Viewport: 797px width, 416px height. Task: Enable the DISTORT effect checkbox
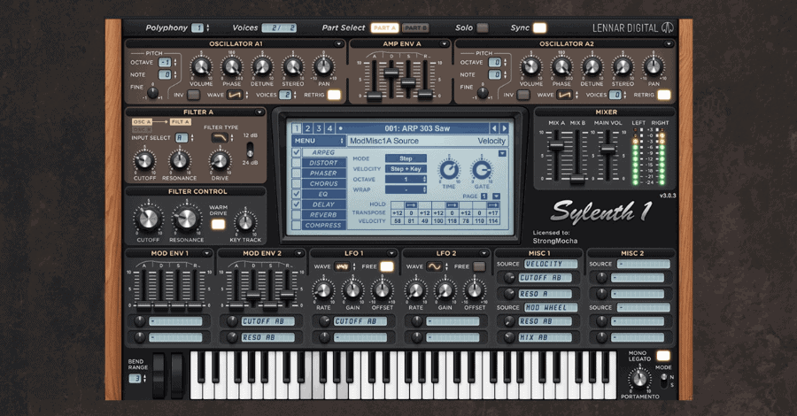[x=298, y=164]
